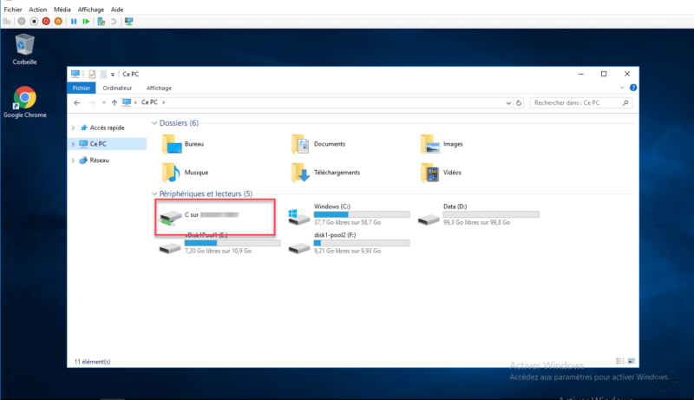Screen dimensions: 694x400
Task: Select the Vidéos folder
Action: [441, 173]
